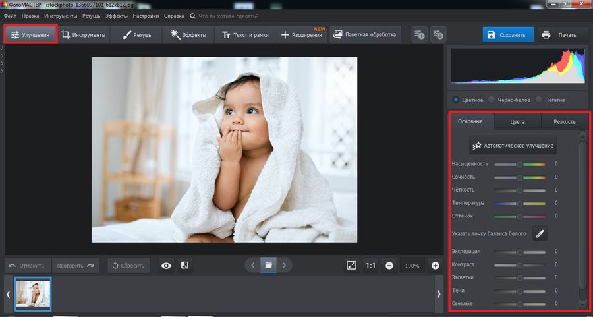
Task: Select the Цветное radio button
Action: 456,100
